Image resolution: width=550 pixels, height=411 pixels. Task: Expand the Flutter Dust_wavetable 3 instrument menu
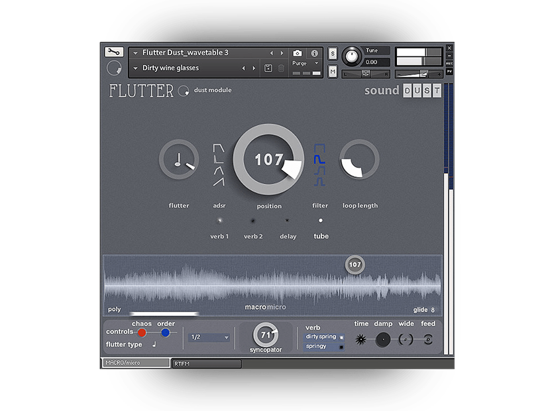[x=135, y=53]
